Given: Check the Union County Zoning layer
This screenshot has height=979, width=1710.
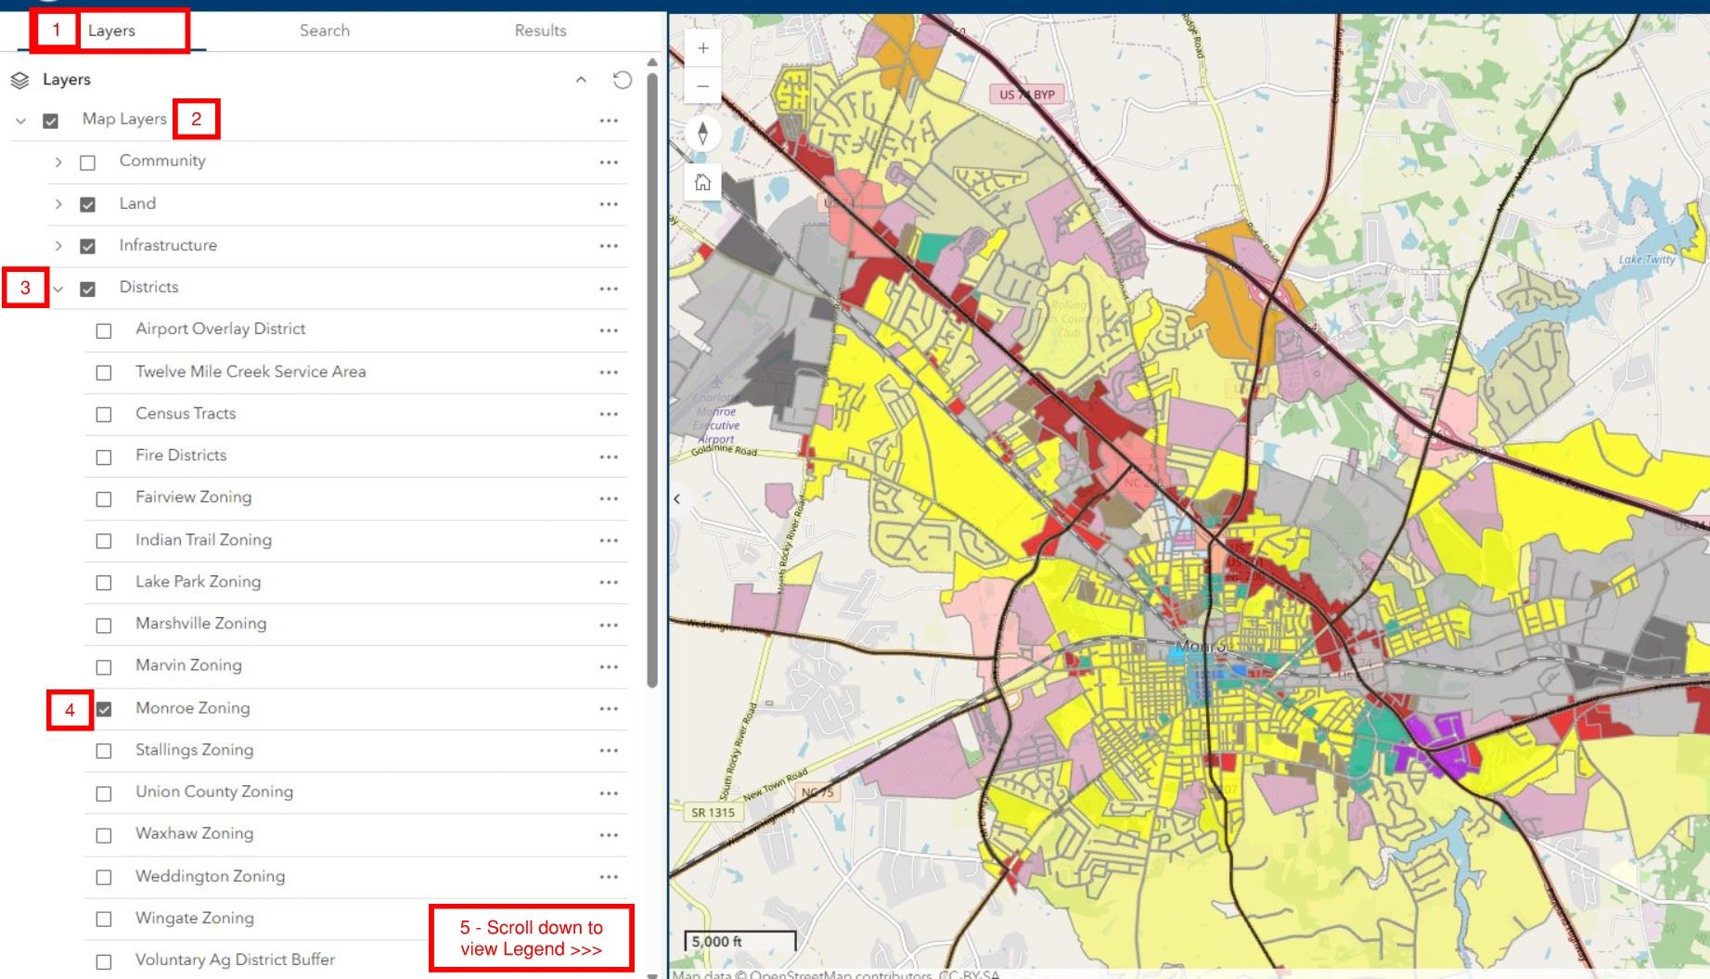Looking at the screenshot, I should pyautogui.click(x=103, y=792).
